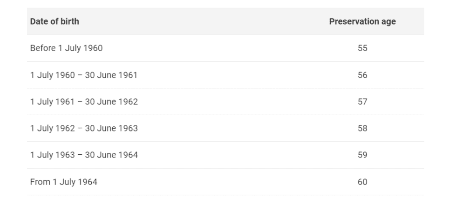
Task: Click preservation age value 59
Action: tap(362, 155)
